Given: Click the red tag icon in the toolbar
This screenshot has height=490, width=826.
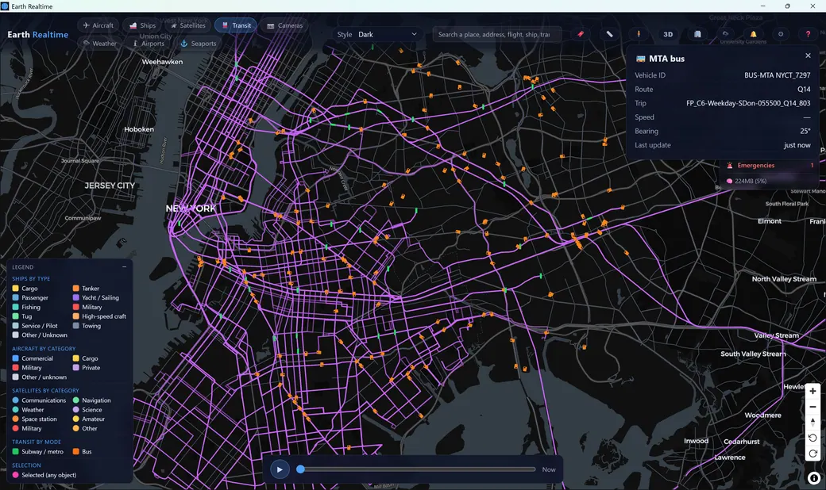Looking at the screenshot, I should [581, 34].
